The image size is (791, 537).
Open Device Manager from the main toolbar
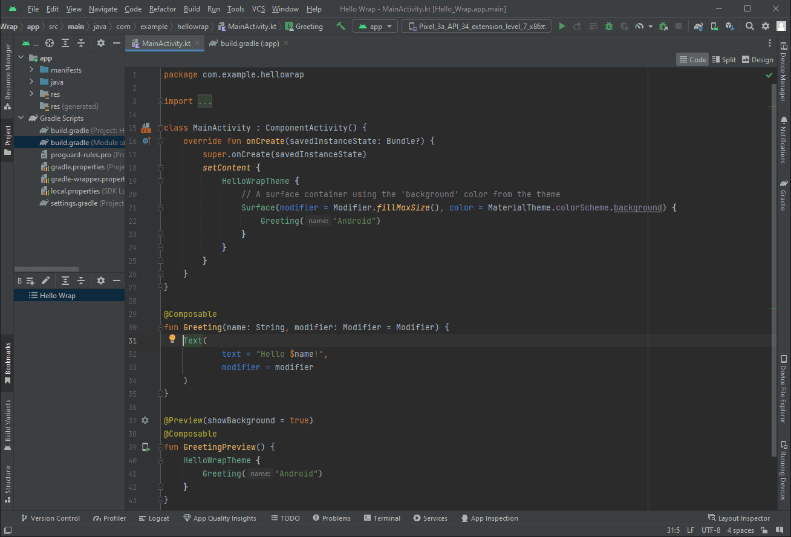click(x=714, y=27)
